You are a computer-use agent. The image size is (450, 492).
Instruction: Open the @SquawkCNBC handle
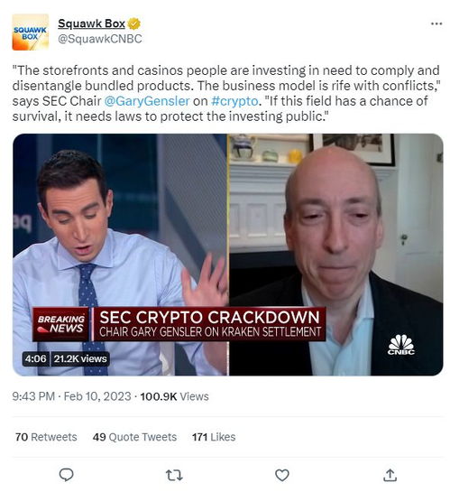coord(100,39)
